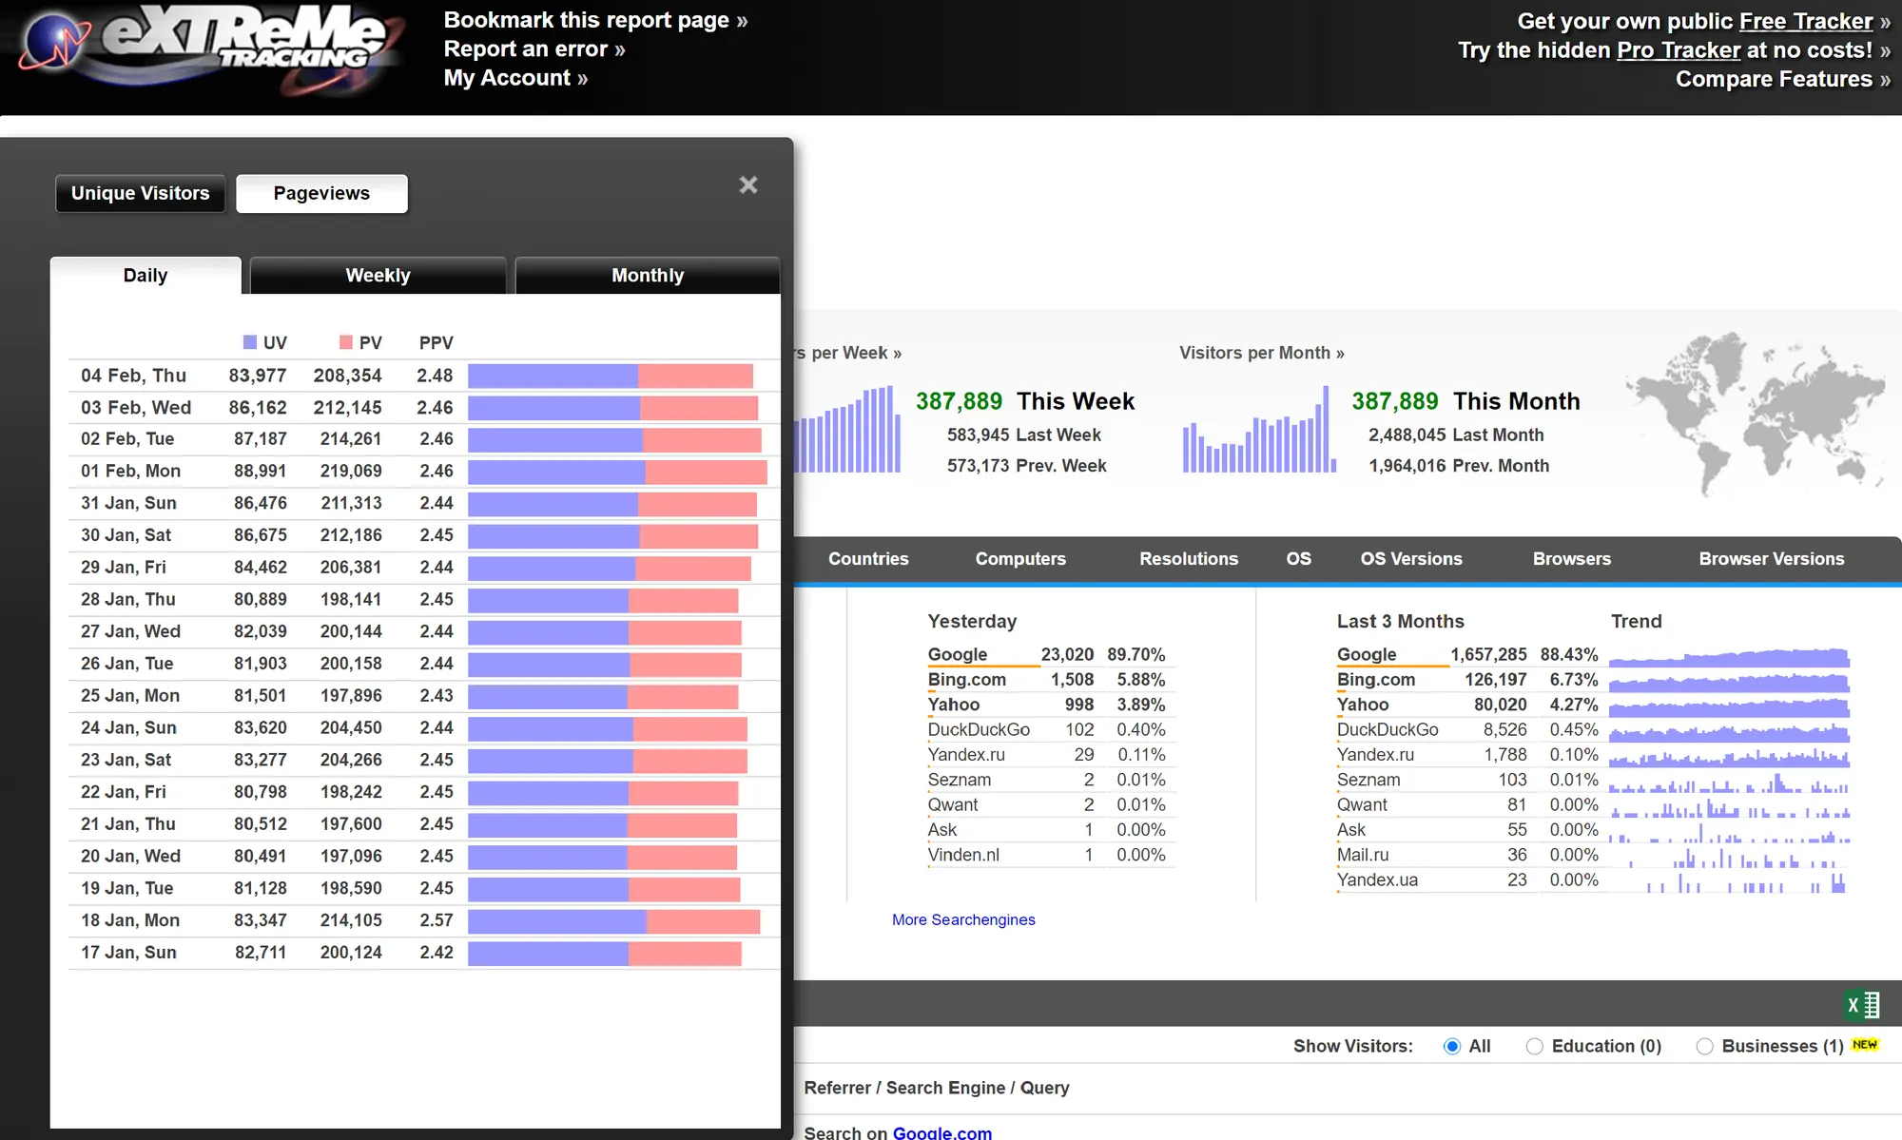The height and width of the screenshot is (1140, 1902).
Task: Click Report an error link
Action: tap(534, 48)
